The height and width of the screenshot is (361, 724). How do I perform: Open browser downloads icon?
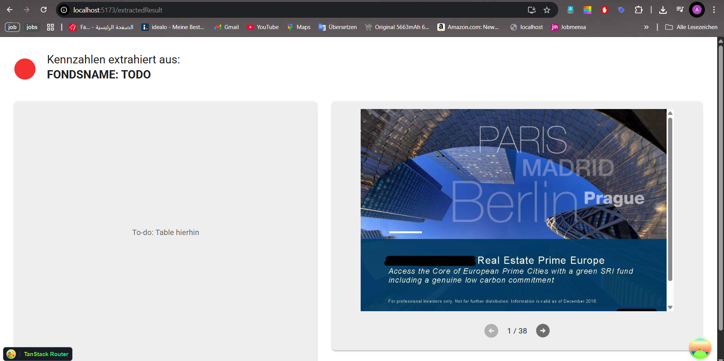click(x=662, y=10)
